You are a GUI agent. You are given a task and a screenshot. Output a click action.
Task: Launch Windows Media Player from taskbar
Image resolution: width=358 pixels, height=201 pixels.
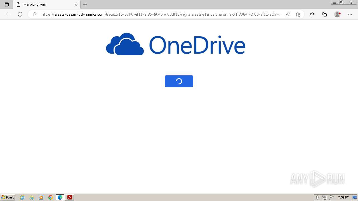41,197
